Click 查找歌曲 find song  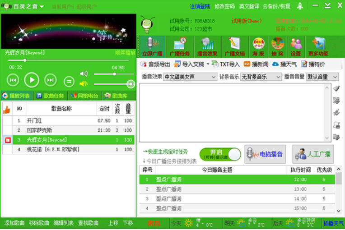(88, 223)
